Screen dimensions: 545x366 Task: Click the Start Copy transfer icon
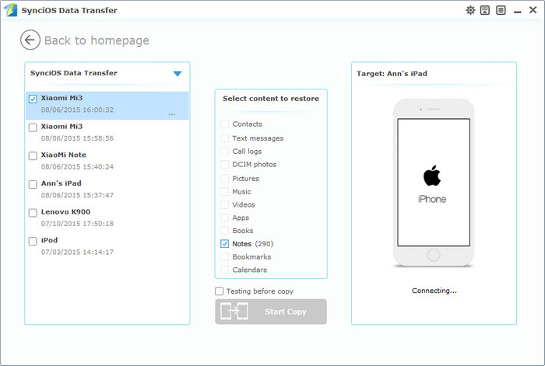pyautogui.click(x=234, y=311)
